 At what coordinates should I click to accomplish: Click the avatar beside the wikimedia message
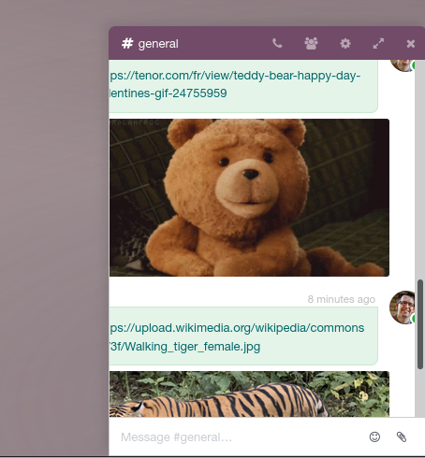[403, 308]
